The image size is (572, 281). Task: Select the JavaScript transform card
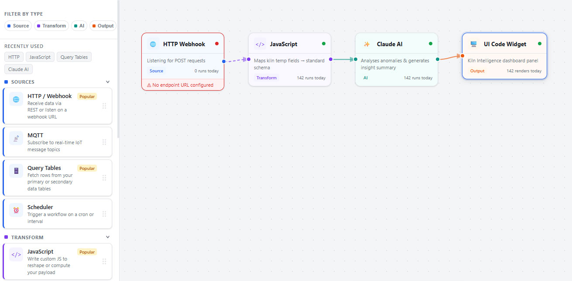(58, 261)
